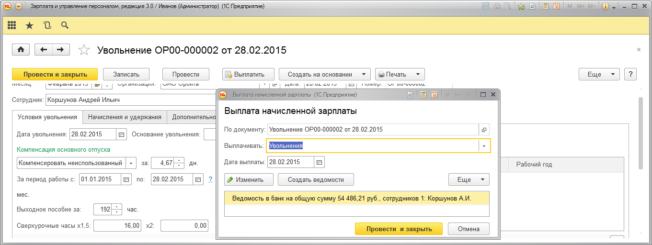Expand the Выплачивать dropdown list
Image resolution: width=652 pixels, height=245 pixels.
[484, 146]
